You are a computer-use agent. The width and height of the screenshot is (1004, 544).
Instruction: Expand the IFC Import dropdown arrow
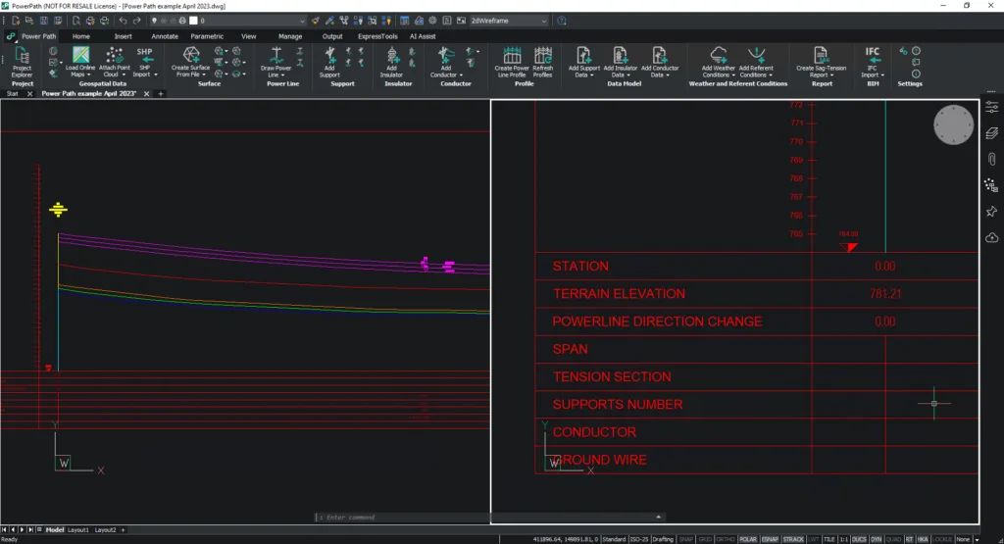coord(882,74)
